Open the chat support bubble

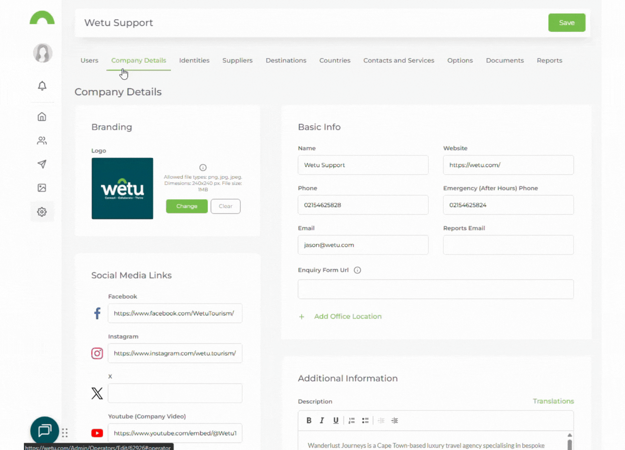(x=45, y=430)
